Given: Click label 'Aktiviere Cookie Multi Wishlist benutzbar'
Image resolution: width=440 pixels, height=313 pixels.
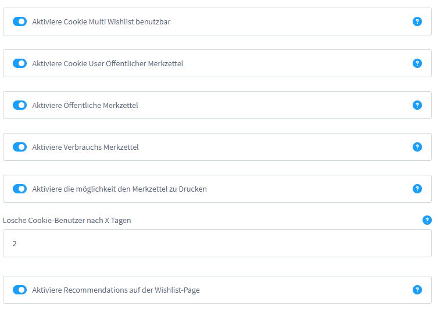Looking at the screenshot, I should click(101, 22).
